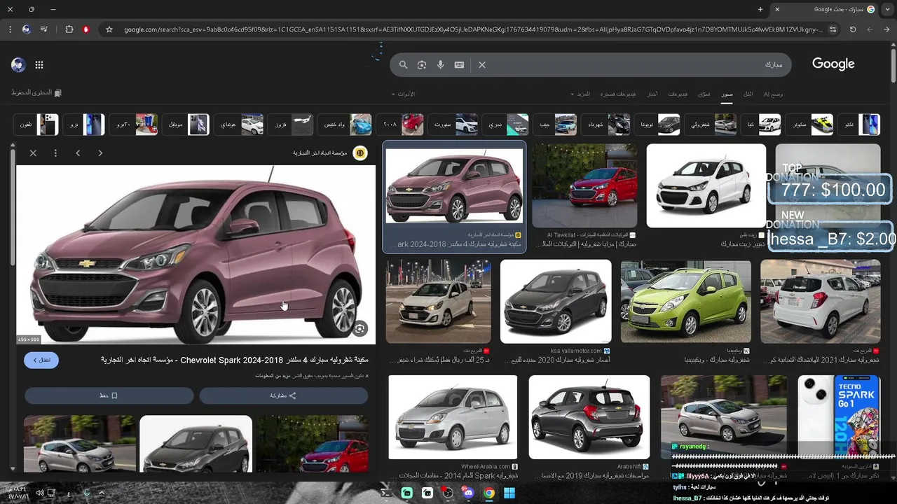Click the ksa.yallamotor.com source text

tap(575, 351)
